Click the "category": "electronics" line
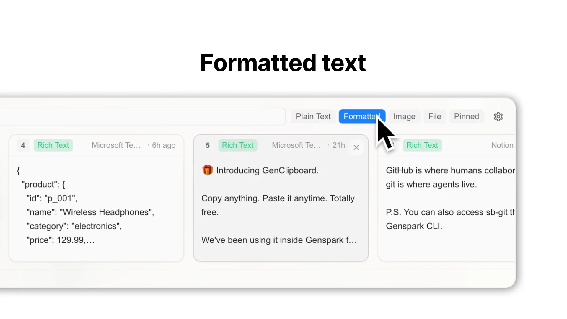The height and width of the screenshot is (319, 567). point(74,226)
